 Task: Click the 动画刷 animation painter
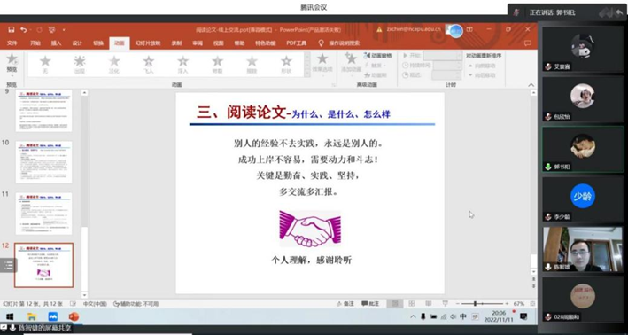click(x=376, y=75)
